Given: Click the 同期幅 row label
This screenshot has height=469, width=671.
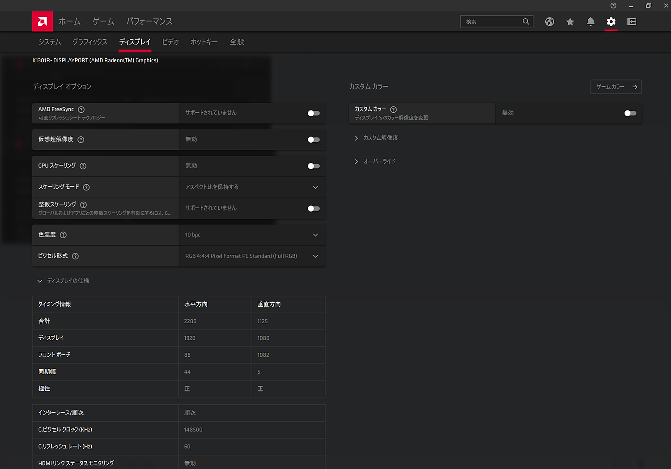Looking at the screenshot, I should click(47, 372).
